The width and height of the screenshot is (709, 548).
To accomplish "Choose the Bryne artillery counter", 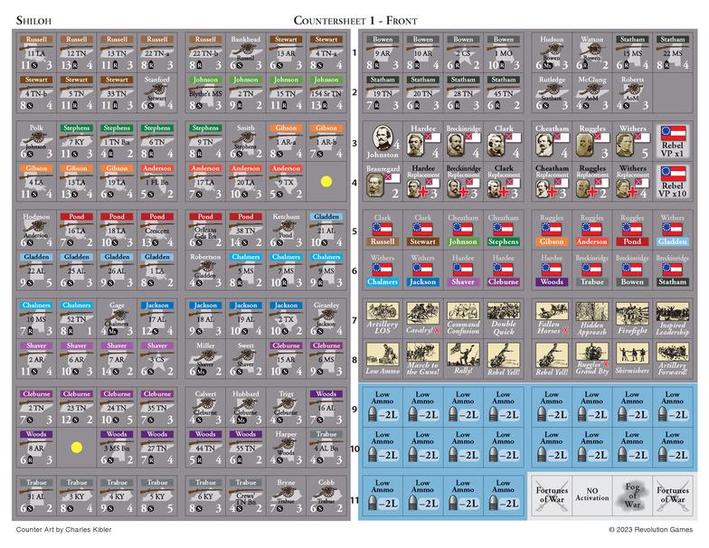I will point(286,496).
